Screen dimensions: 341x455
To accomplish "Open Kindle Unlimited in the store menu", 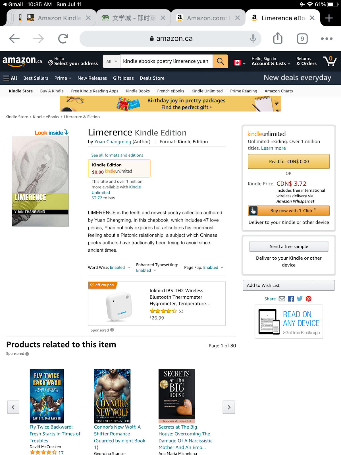I will click(207, 91).
